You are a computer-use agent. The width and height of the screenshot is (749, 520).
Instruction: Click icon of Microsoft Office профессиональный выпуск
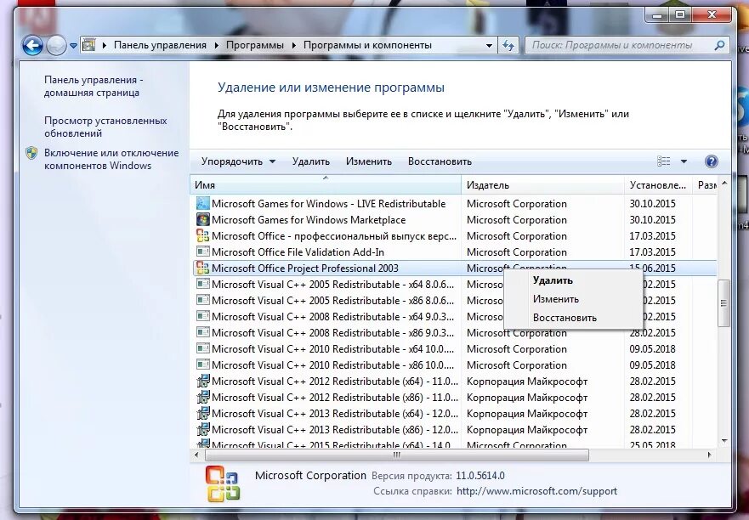203,236
